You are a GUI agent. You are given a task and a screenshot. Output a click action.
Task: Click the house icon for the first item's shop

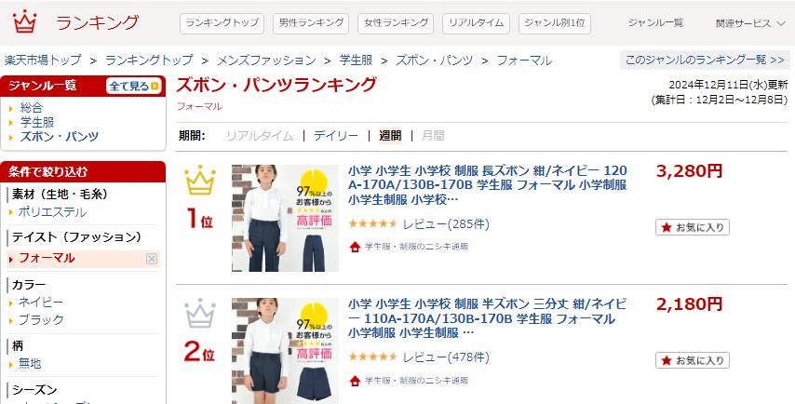point(355,247)
